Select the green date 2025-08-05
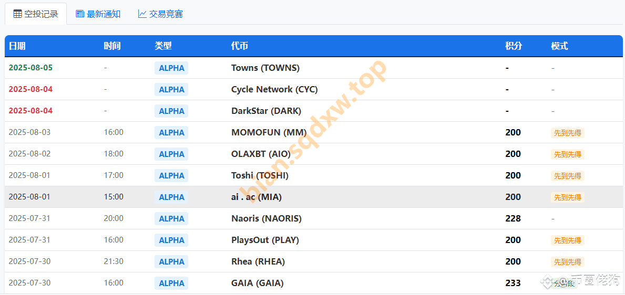The height and width of the screenshot is (295, 625). click(30, 68)
